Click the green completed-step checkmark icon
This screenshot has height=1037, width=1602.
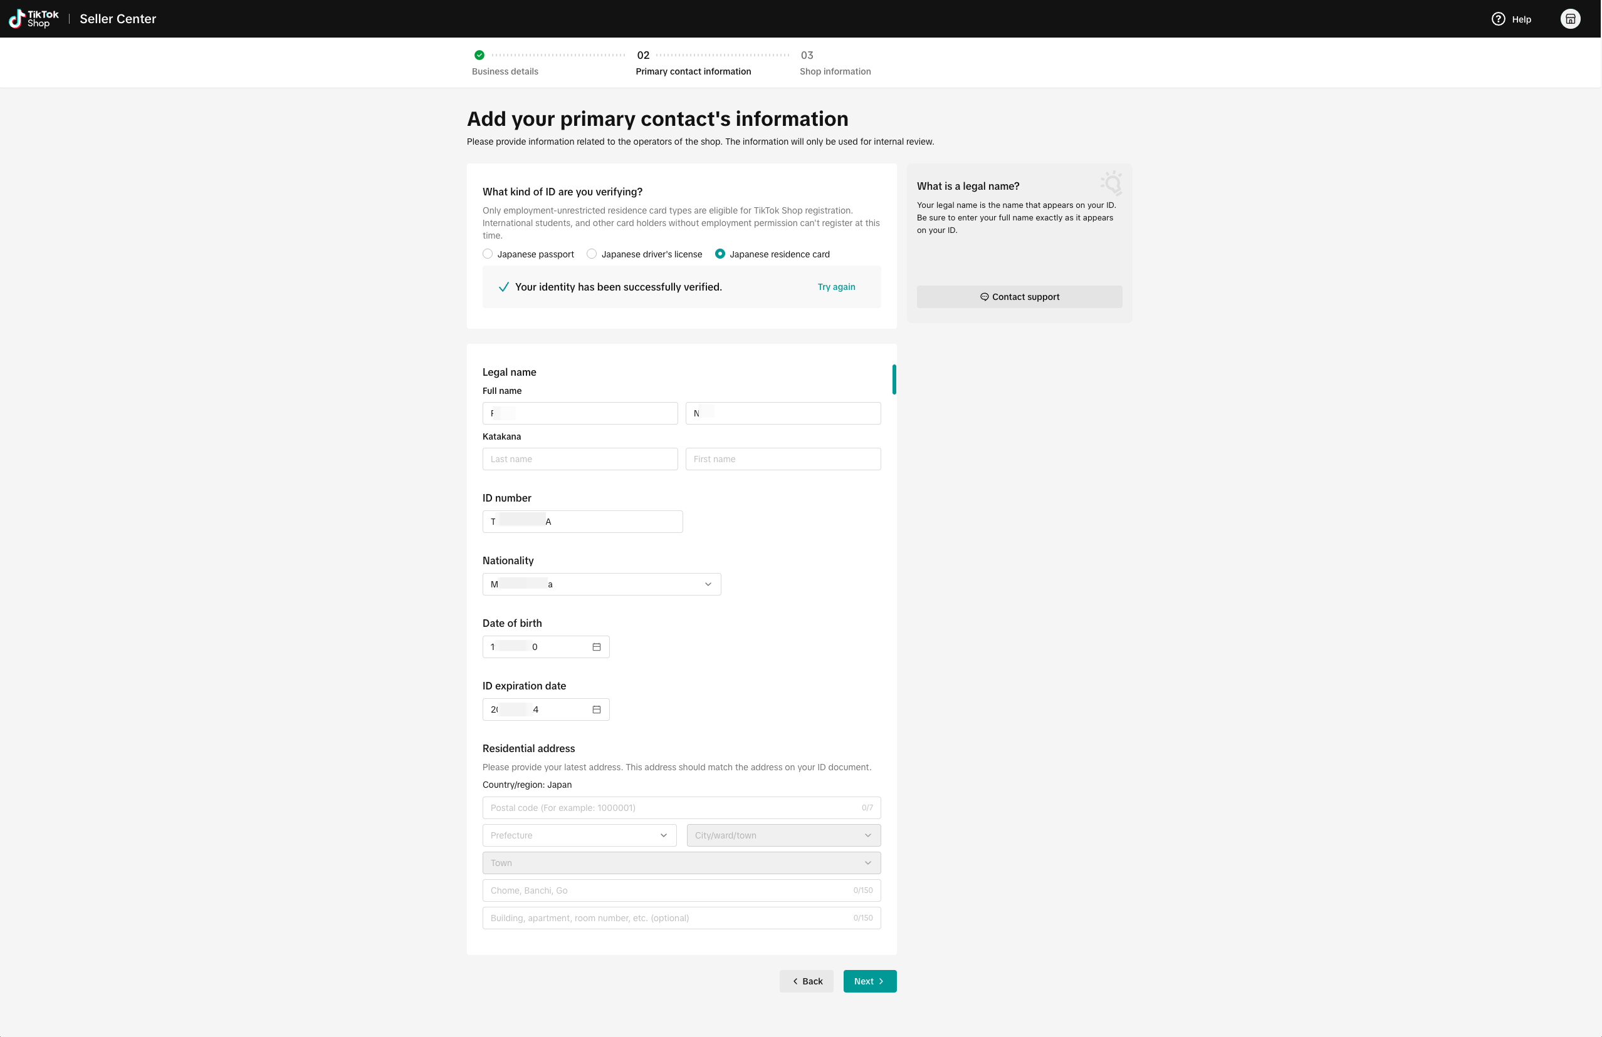coord(479,55)
